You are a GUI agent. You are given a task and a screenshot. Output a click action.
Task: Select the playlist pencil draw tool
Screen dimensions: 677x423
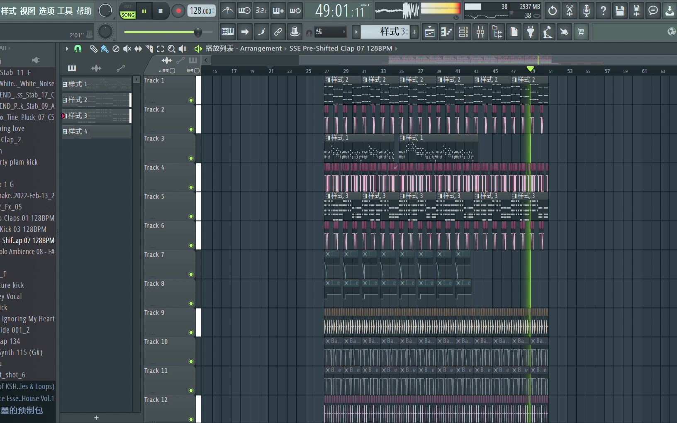point(94,49)
